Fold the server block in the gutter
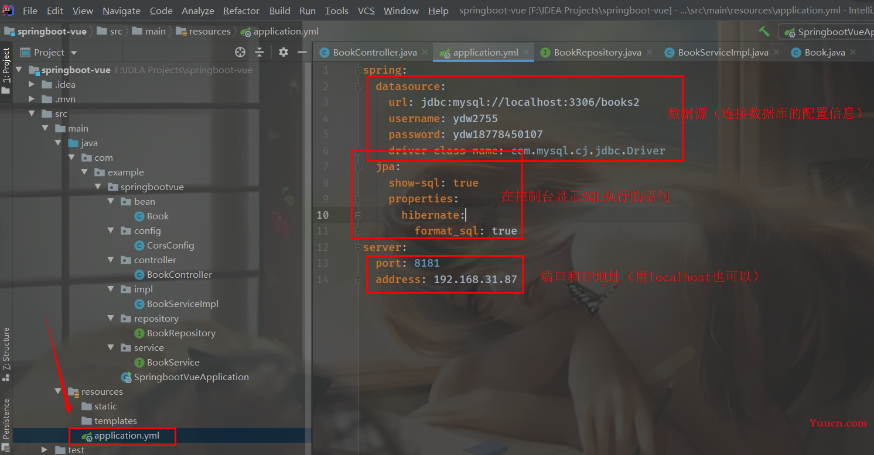 point(358,247)
